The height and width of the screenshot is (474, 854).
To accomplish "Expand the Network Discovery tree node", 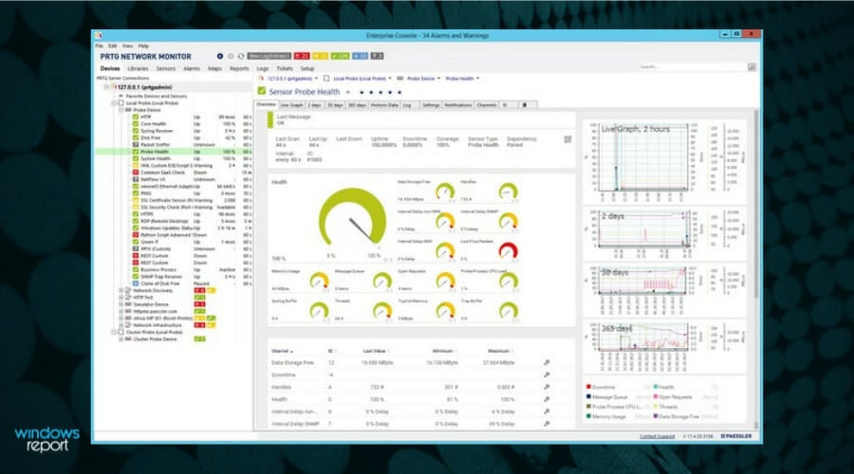I will pyautogui.click(x=121, y=291).
